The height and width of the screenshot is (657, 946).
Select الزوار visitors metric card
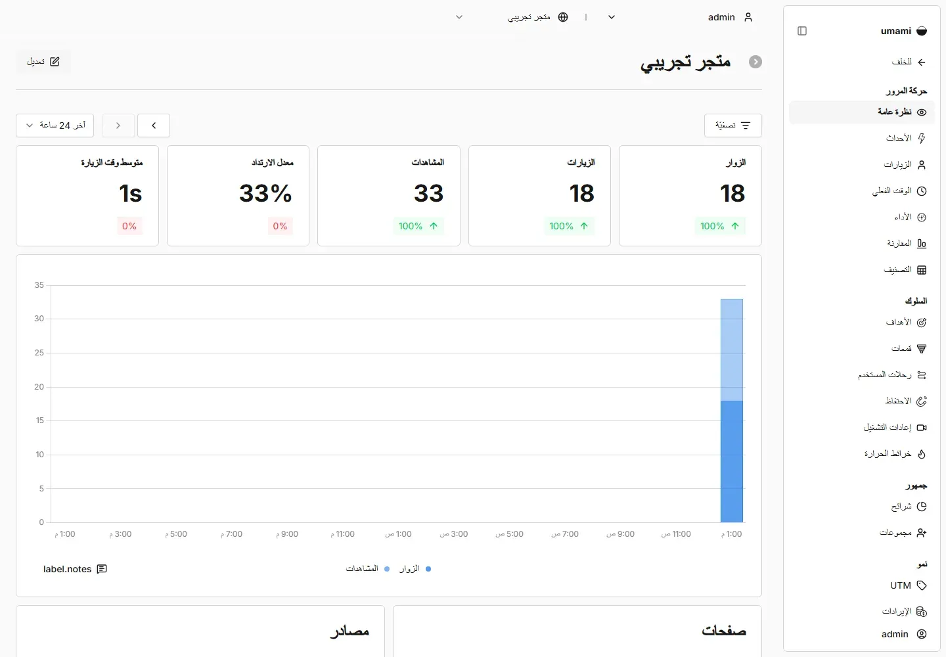pyautogui.click(x=690, y=196)
